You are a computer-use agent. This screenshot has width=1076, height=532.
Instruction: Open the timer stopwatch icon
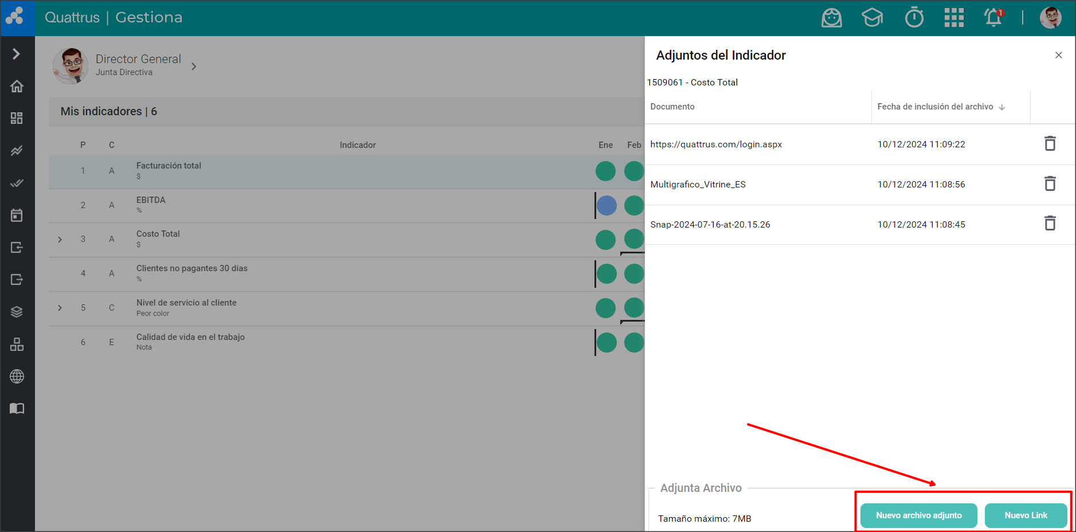(x=914, y=18)
